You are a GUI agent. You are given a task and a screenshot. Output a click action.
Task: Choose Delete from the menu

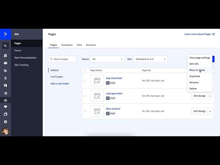point(199,88)
